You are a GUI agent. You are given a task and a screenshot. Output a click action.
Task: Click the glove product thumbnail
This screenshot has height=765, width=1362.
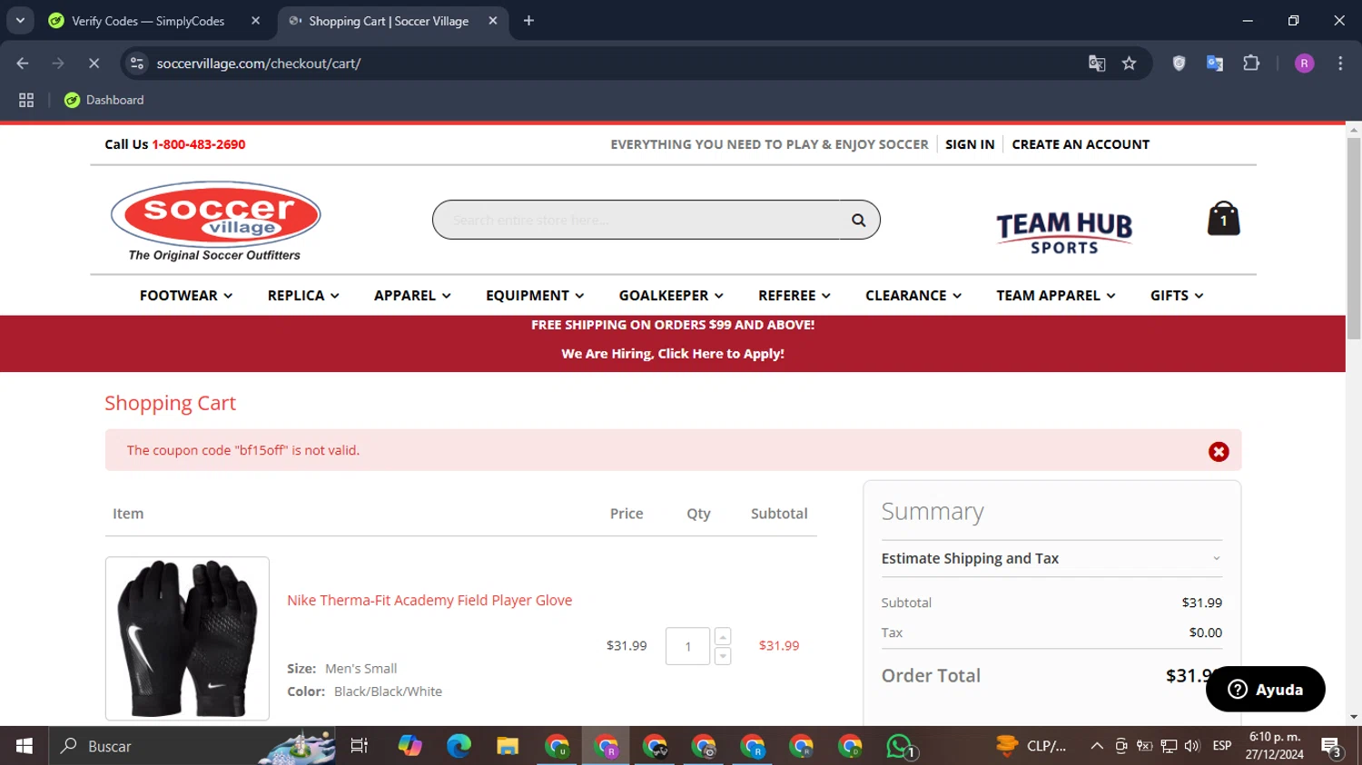tap(187, 638)
